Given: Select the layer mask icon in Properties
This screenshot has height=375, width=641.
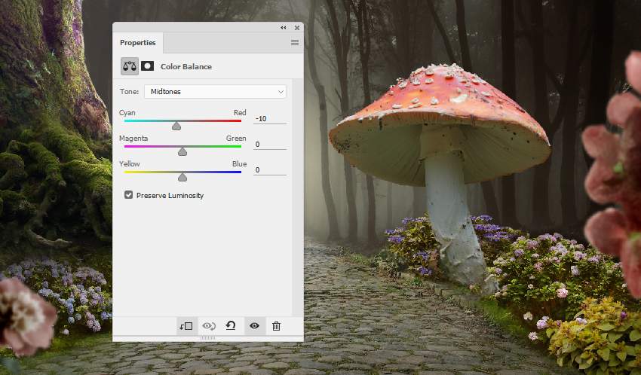Looking at the screenshot, I should 148,66.
